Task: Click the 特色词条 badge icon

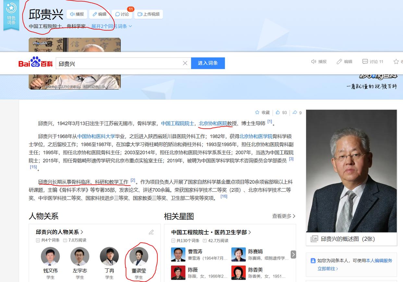Action: [11, 15]
